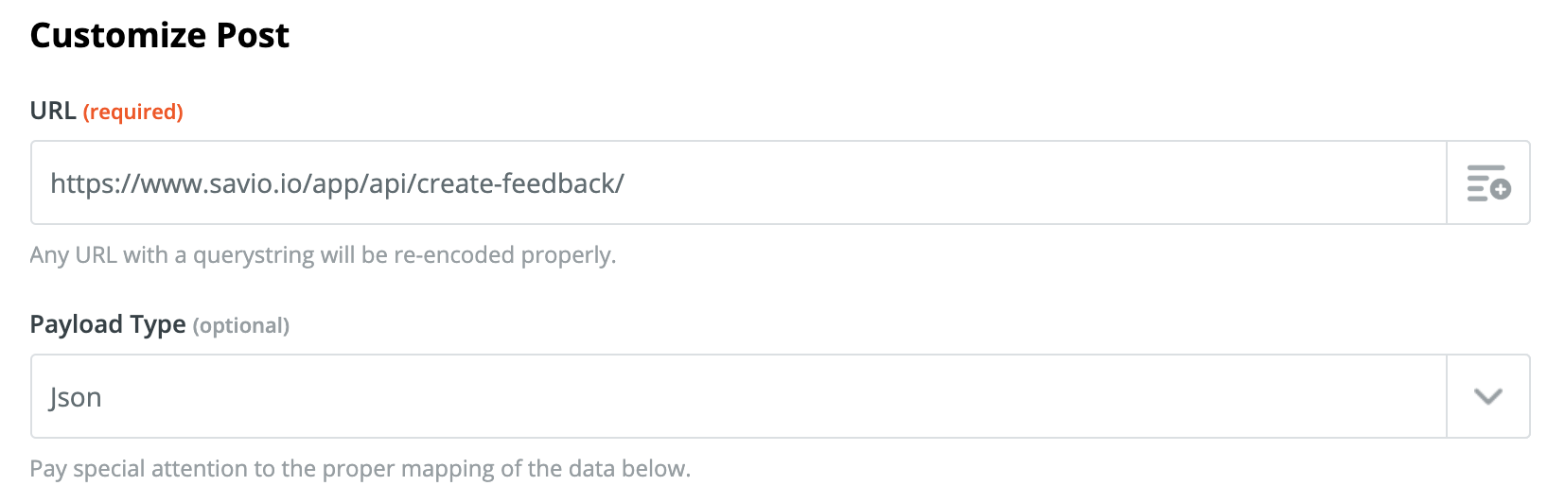The width and height of the screenshot is (1565, 503).
Task: Click the gray (optional) marker
Action: (x=241, y=325)
